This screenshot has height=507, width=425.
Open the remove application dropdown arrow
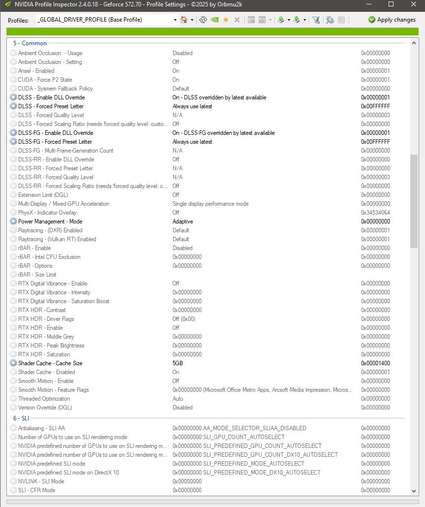[270, 20]
